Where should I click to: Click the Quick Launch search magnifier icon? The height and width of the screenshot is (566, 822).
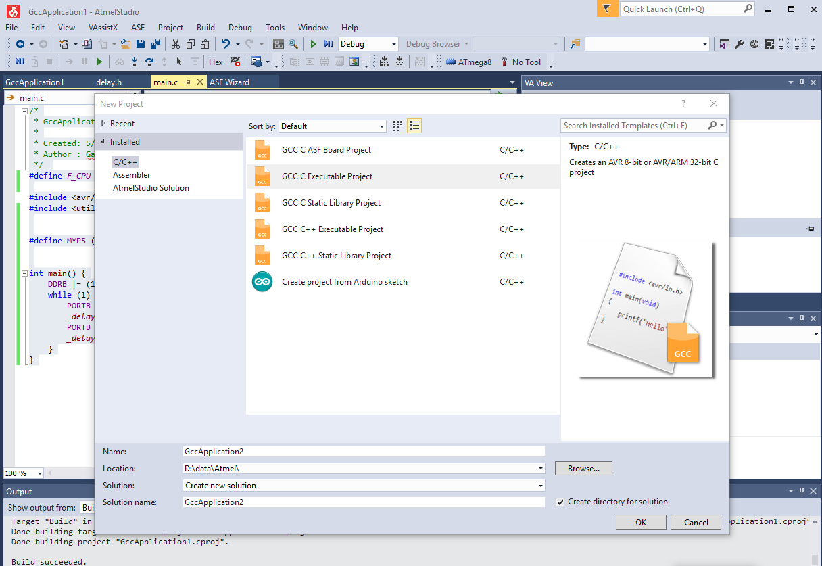coord(748,9)
